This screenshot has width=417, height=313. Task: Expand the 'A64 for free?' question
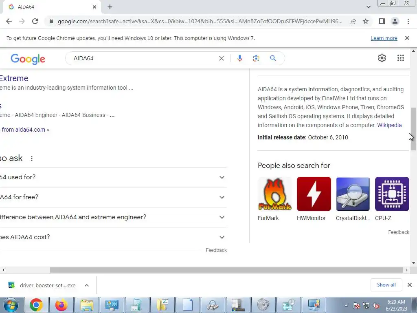113,197
